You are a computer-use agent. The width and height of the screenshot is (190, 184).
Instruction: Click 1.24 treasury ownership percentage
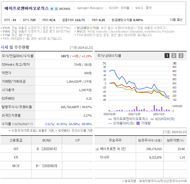click(182, 157)
